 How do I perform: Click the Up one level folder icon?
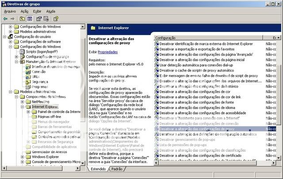click(x=22, y=19)
